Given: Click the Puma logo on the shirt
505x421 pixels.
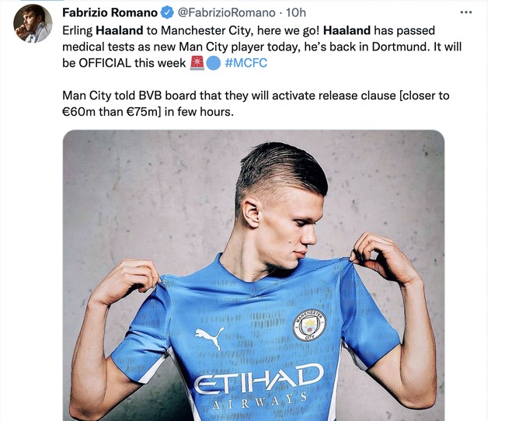Looking at the screenshot, I should [x=210, y=336].
